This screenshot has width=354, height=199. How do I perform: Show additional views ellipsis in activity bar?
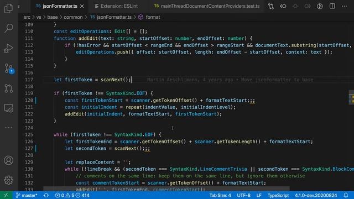pyautogui.click(x=9, y=128)
